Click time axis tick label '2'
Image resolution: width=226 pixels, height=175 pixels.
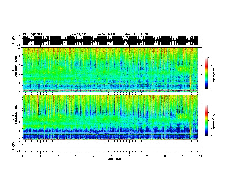point(58,156)
